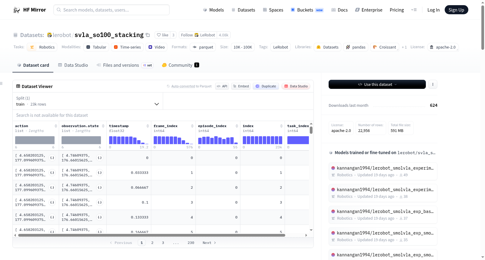
Task: Open the more navigation menu
Action: point(414,10)
